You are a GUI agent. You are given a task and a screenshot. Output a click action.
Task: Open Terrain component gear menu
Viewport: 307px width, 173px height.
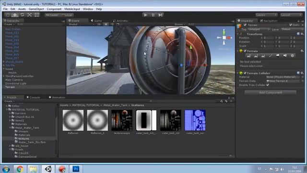click(302, 51)
